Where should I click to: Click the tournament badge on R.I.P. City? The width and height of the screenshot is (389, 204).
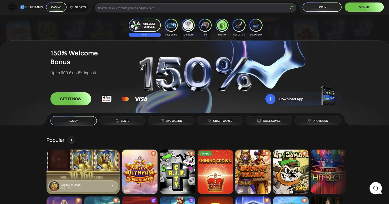tap(191, 153)
